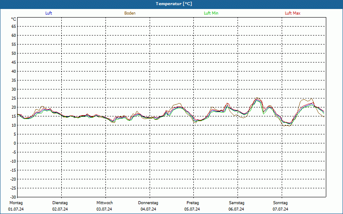Image resolution: width=343 pixels, height=214 pixels.
Task: Click the -20 value on the temperature axis
Action: [x=13, y=179]
